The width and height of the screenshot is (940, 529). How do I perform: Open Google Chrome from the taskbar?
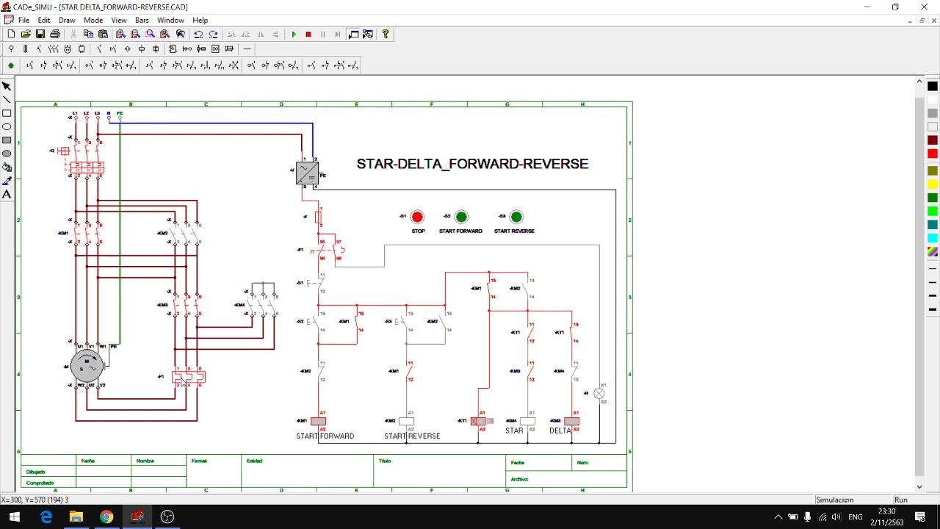pyautogui.click(x=106, y=517)
